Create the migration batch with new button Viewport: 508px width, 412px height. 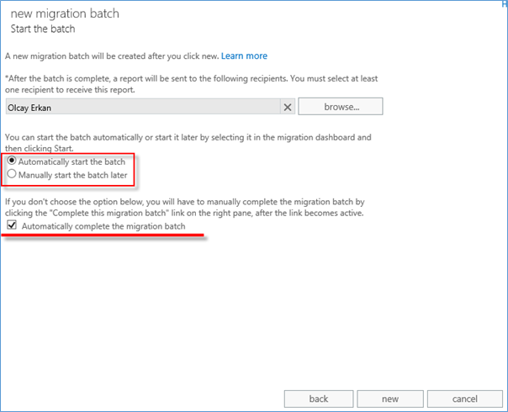tap(390, 399)
